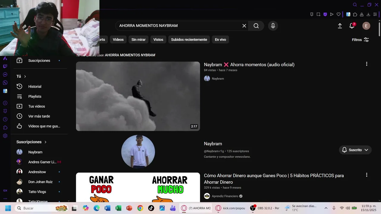The width and height of the screenshot is (381, 214).
Task: Open options menu for Ahorra momentos video
Action: 366,64
